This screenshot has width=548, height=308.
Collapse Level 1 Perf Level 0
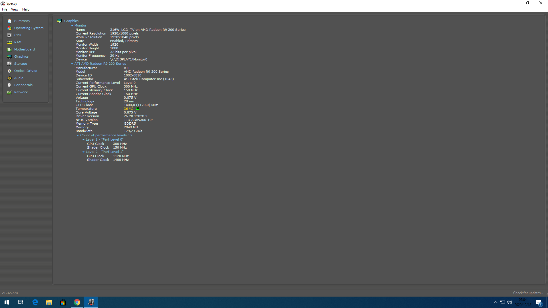click(x=84, y=140)
